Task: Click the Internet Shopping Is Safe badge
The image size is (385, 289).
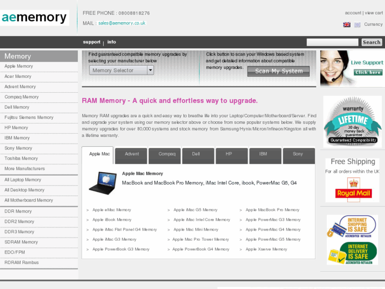Action: (352, 226)
